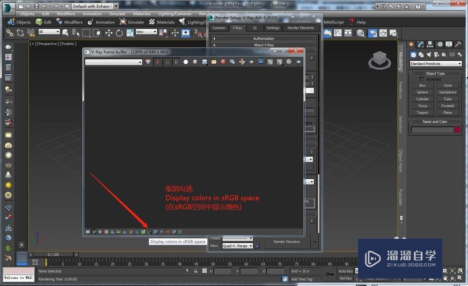Select the Scale tool
Screen dimensions: 468x286
click(x=130, y=33)
